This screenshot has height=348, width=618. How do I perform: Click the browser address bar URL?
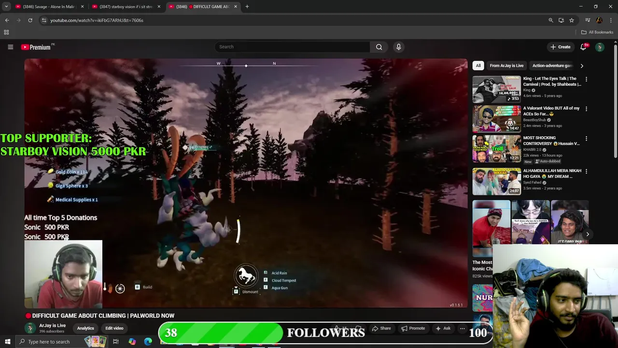tap(97, 20)
